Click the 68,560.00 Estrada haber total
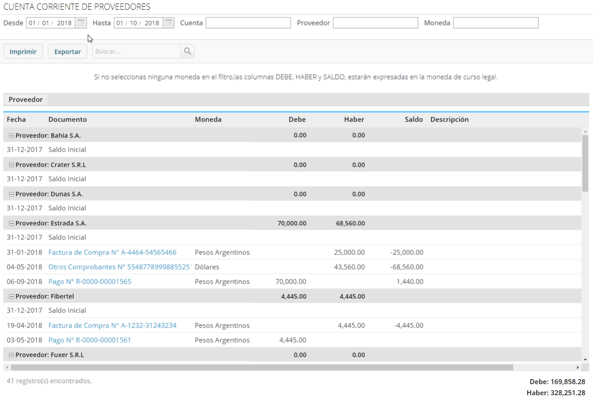593x400 pixels. (350, 224)
